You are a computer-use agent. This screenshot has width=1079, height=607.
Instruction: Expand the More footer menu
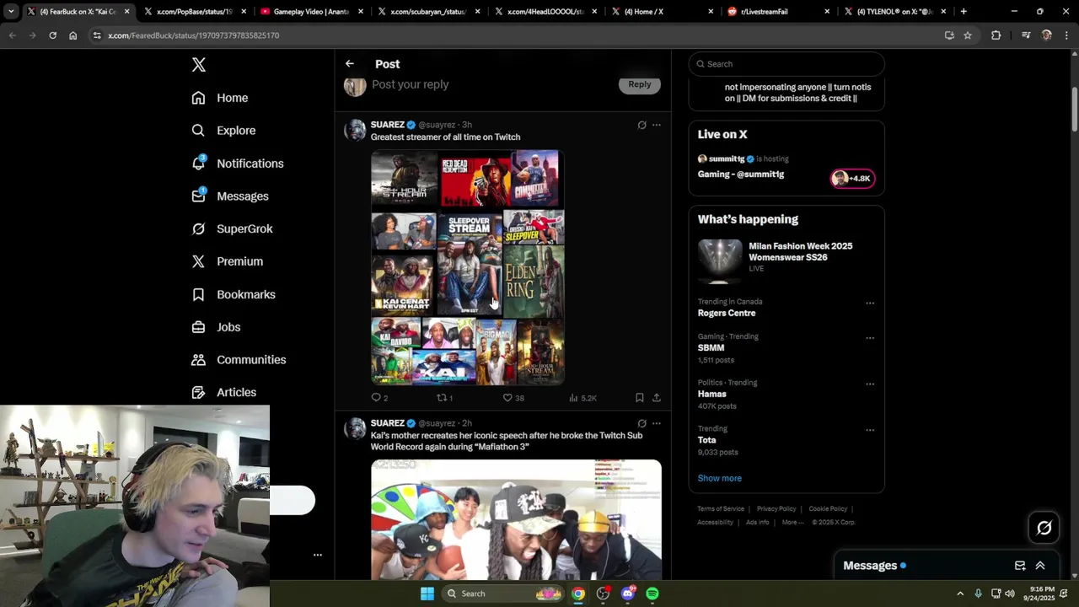tap(792, 523)
